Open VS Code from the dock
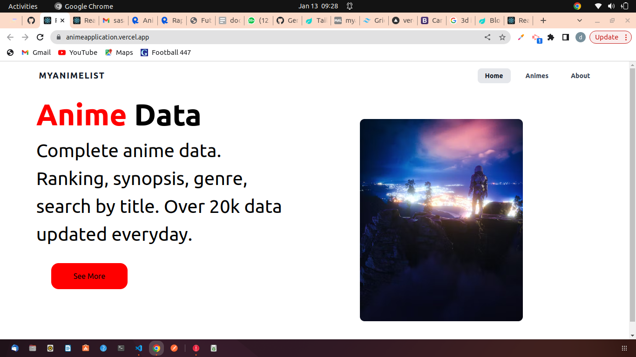636x357 pixels. click(138, 348)
